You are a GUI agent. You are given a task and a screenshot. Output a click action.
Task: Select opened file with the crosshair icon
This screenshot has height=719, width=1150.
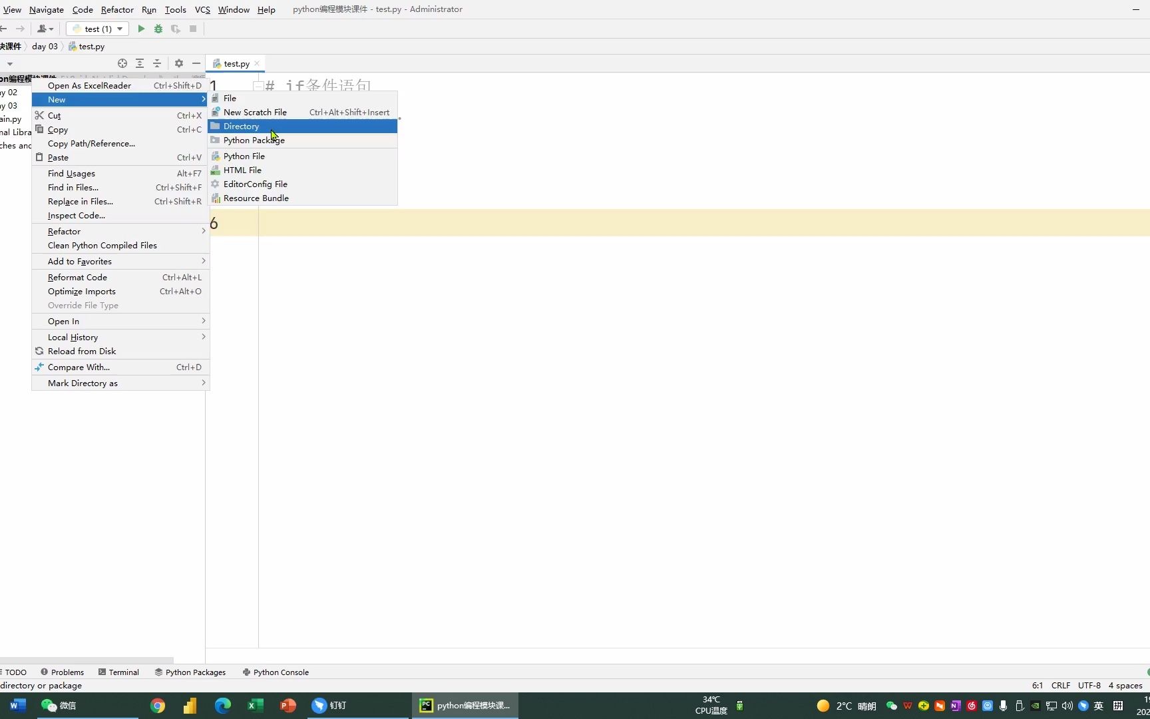click(122, 63)
